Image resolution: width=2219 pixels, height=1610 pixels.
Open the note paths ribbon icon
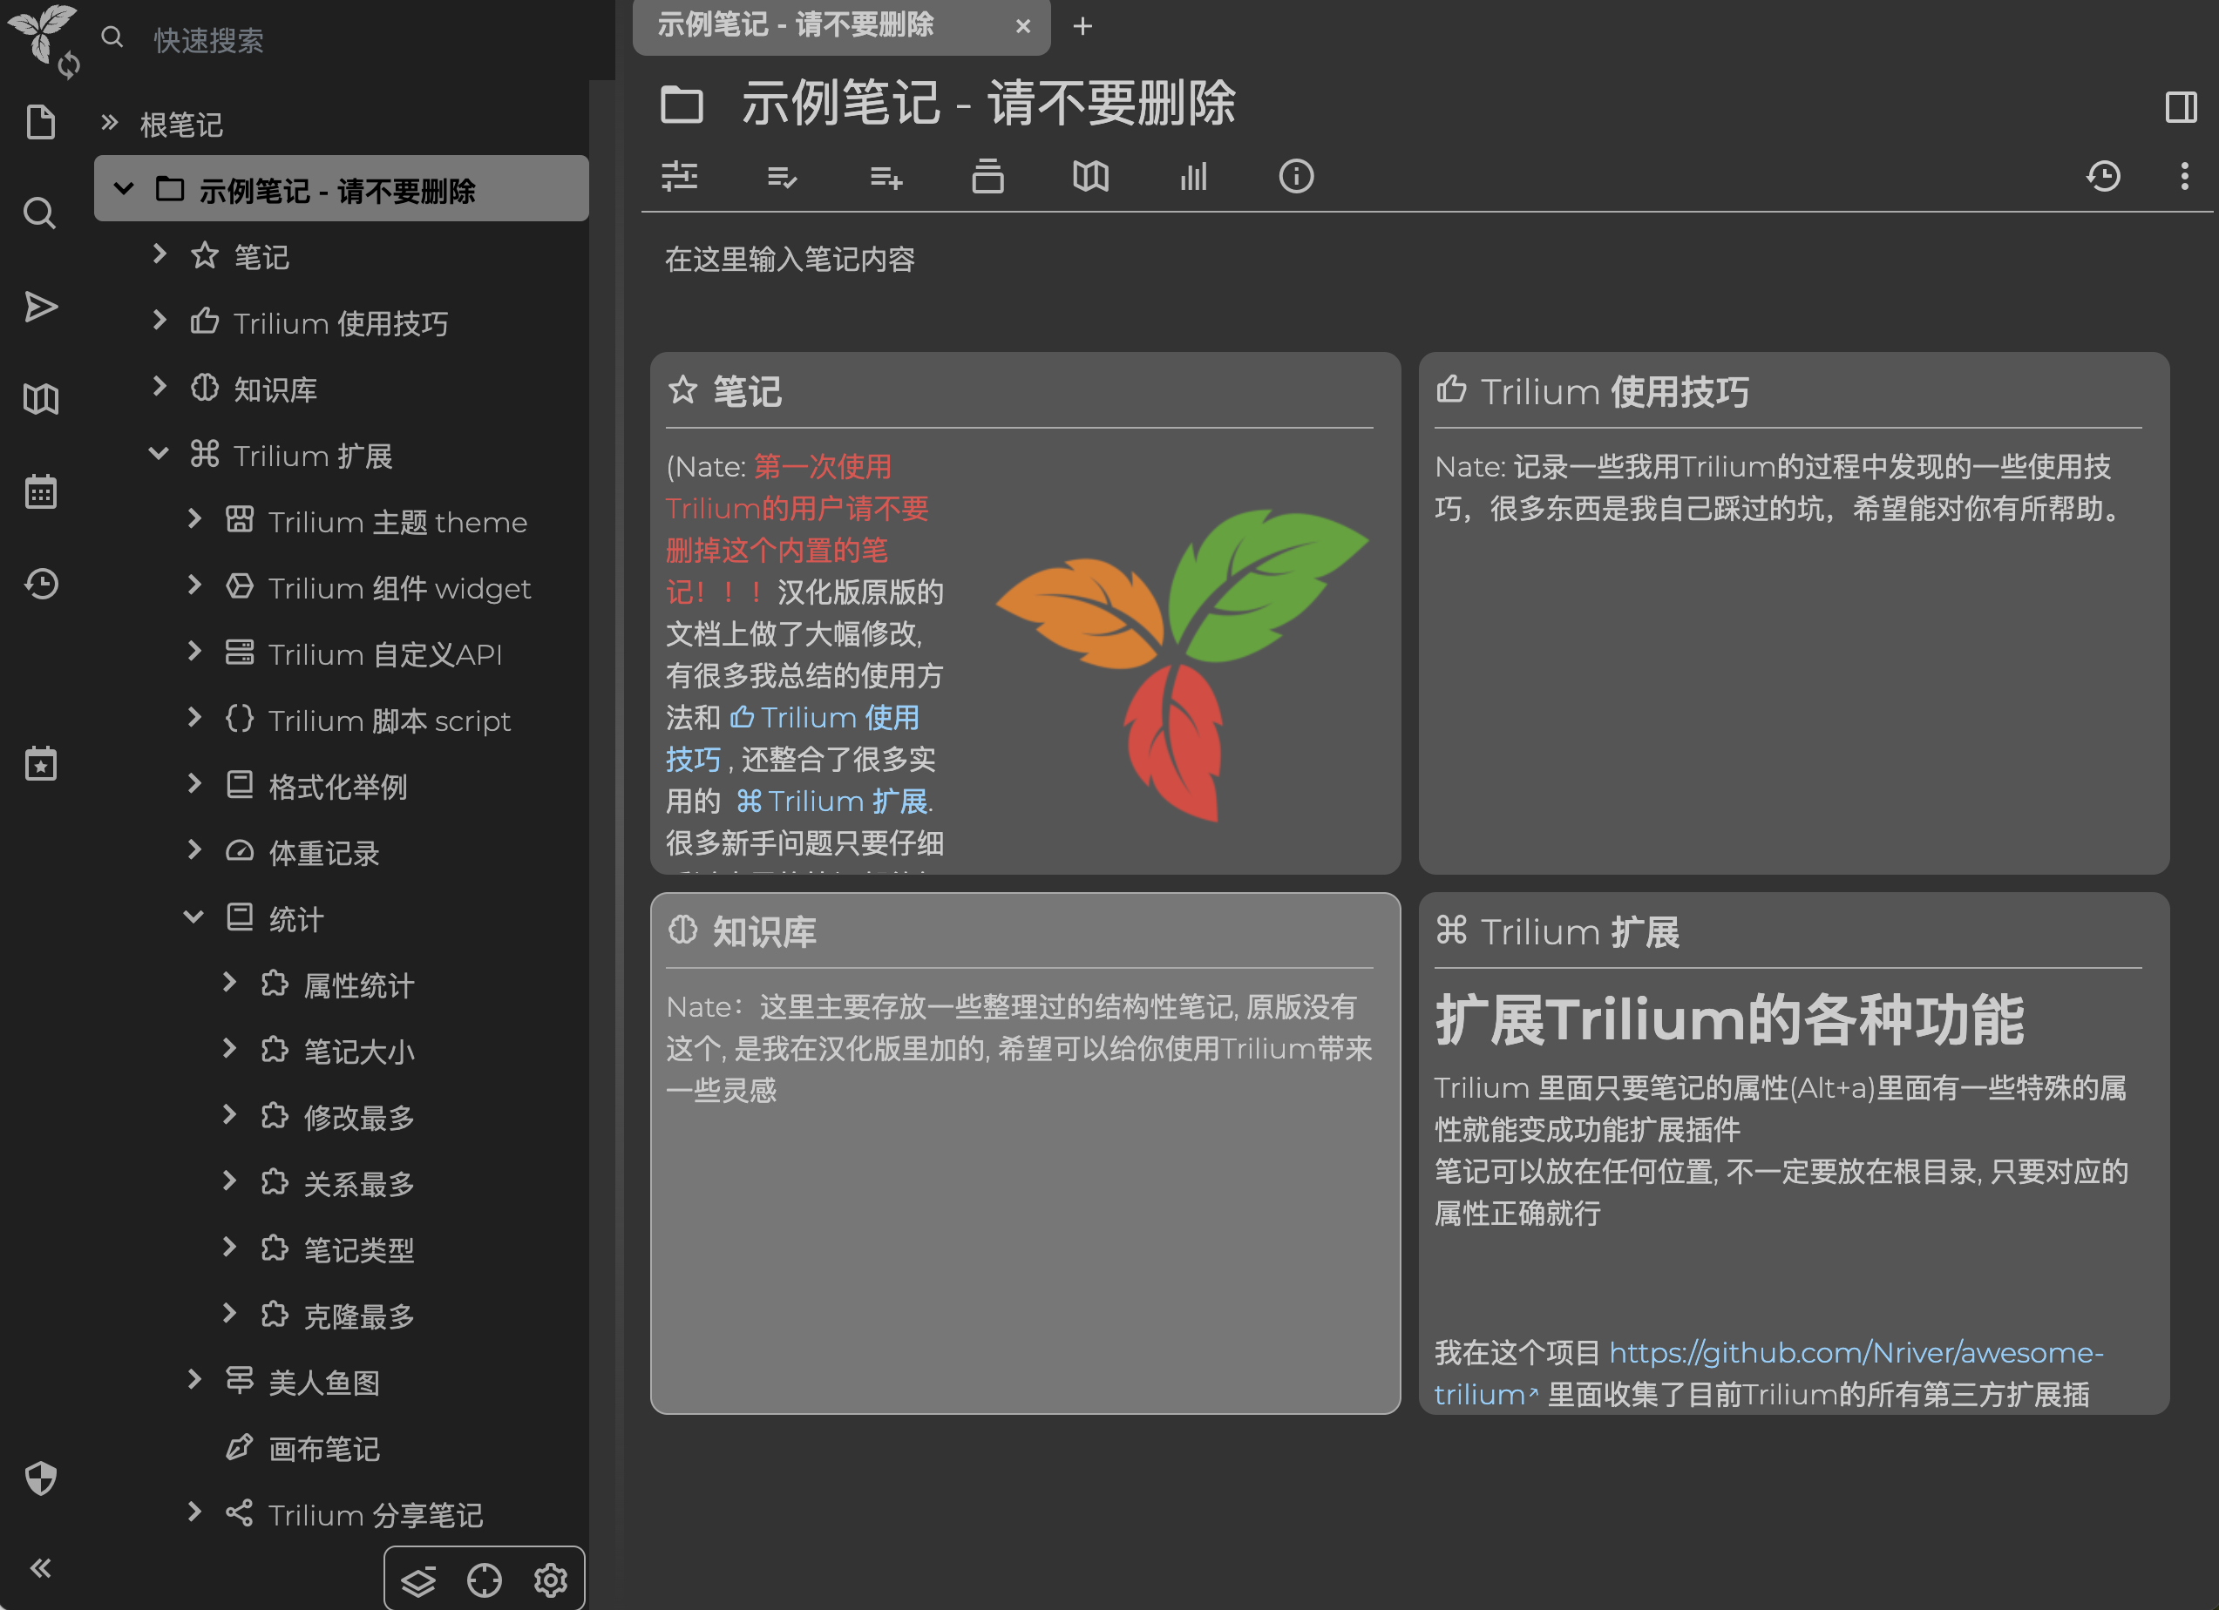tap(987, 176)
